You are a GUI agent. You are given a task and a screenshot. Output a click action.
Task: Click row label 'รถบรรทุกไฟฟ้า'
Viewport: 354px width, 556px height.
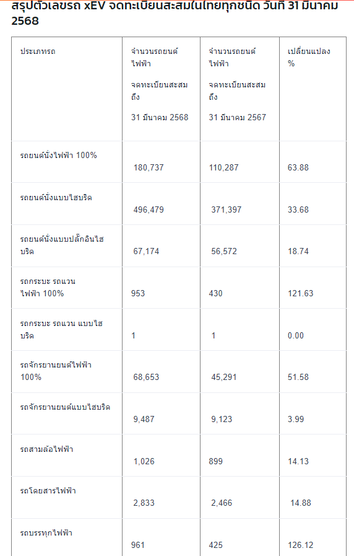(x=46, y=532)
